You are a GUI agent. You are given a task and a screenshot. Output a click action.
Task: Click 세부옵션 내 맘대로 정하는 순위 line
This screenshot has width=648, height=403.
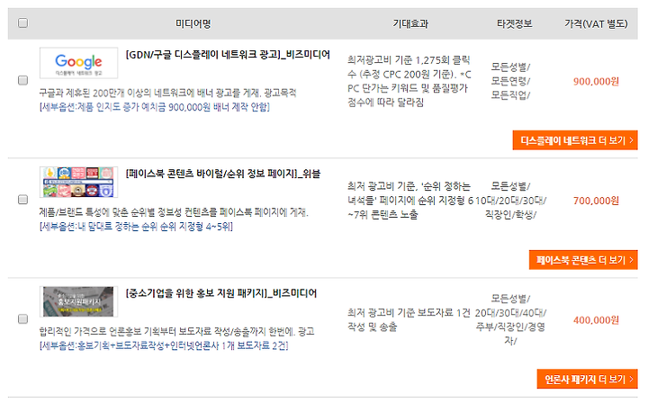click(x=136, y=227)
